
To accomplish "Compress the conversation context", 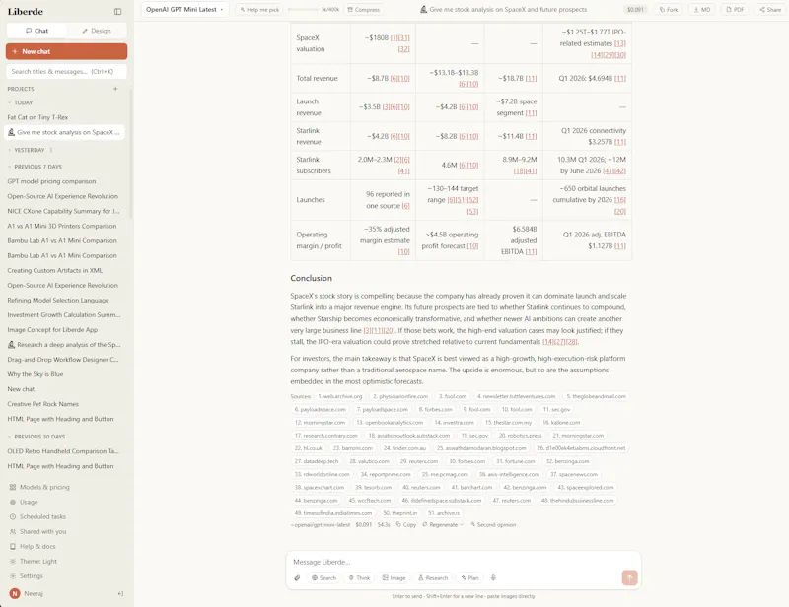I will pos(364,10).
